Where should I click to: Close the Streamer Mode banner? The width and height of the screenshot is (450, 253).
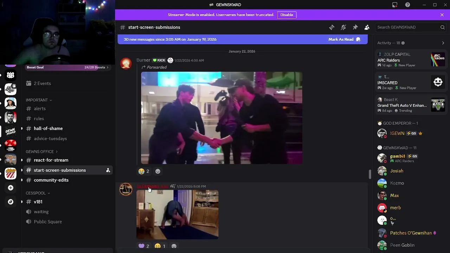(442, 15)
